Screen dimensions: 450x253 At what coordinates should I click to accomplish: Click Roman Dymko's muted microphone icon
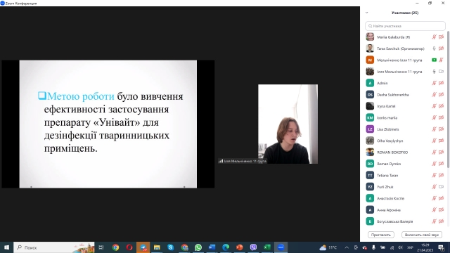tap(434, 164)
